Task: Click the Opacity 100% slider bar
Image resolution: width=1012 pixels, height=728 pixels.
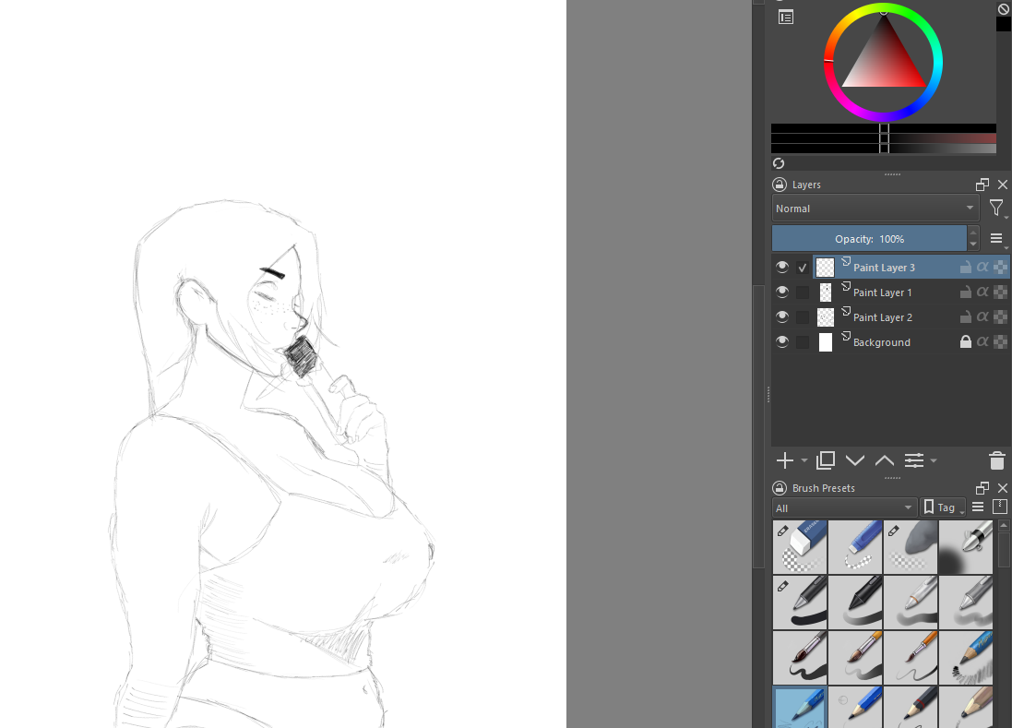Action: [x=869, y=239]
